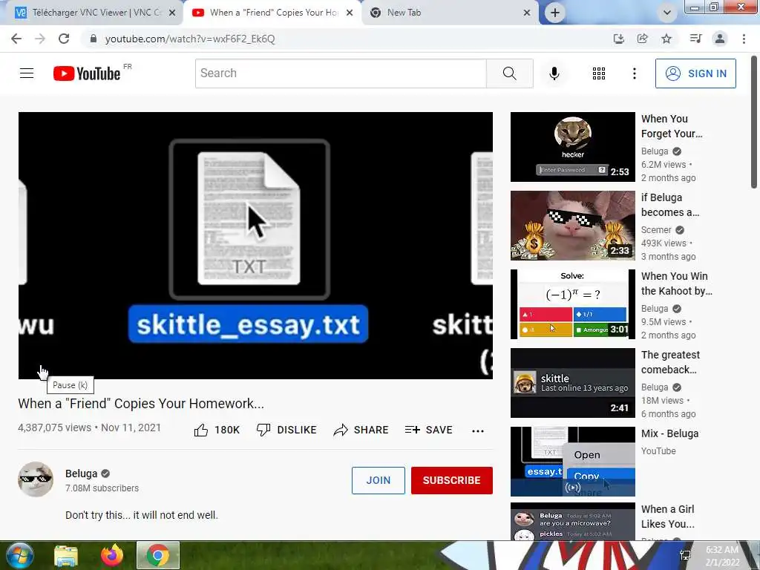Launch Firefox from the taskbar
760x570 pixels.
112,555
